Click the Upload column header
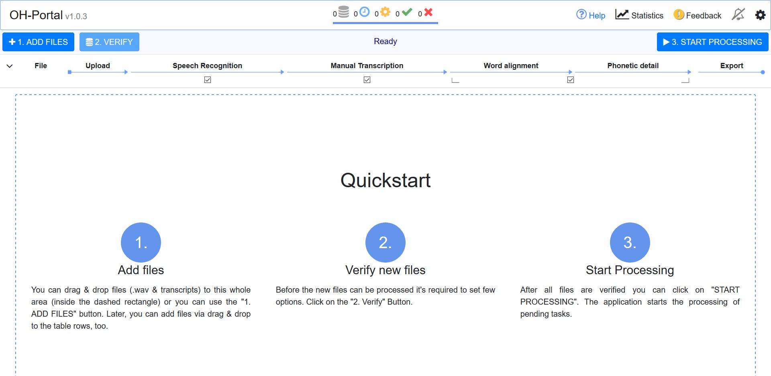 (x=98, y=66)
